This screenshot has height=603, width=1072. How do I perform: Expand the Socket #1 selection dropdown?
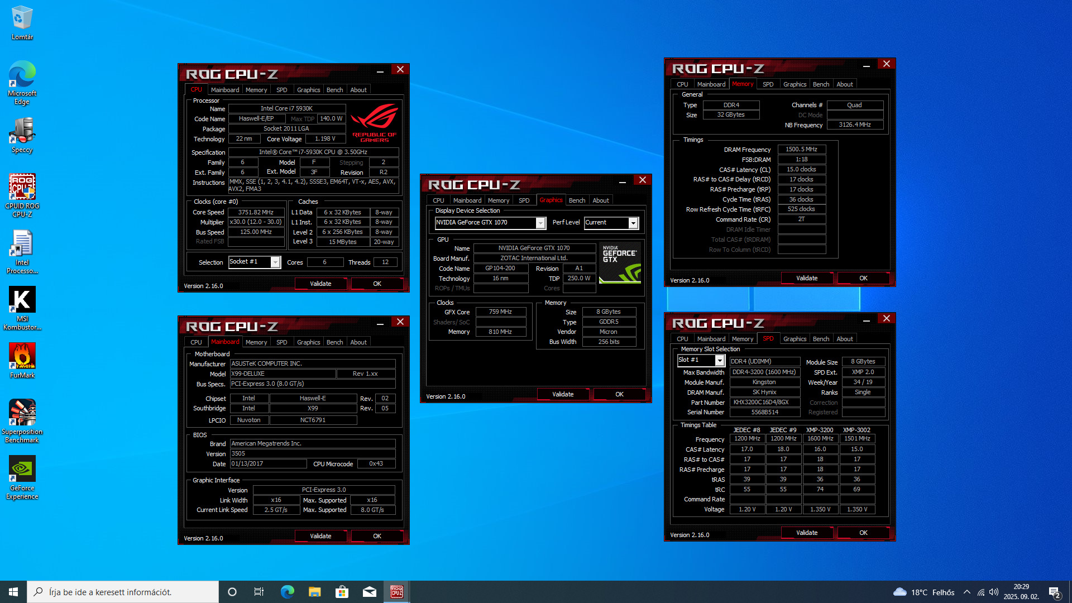pos(275,262)
